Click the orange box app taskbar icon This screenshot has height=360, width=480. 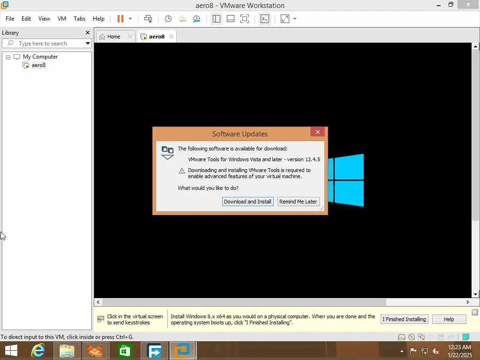(x=95, y=351)
